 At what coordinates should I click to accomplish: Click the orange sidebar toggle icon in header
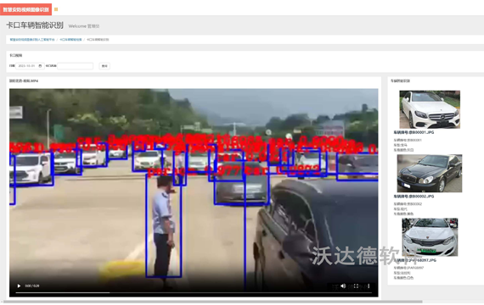tap(56, 9)
